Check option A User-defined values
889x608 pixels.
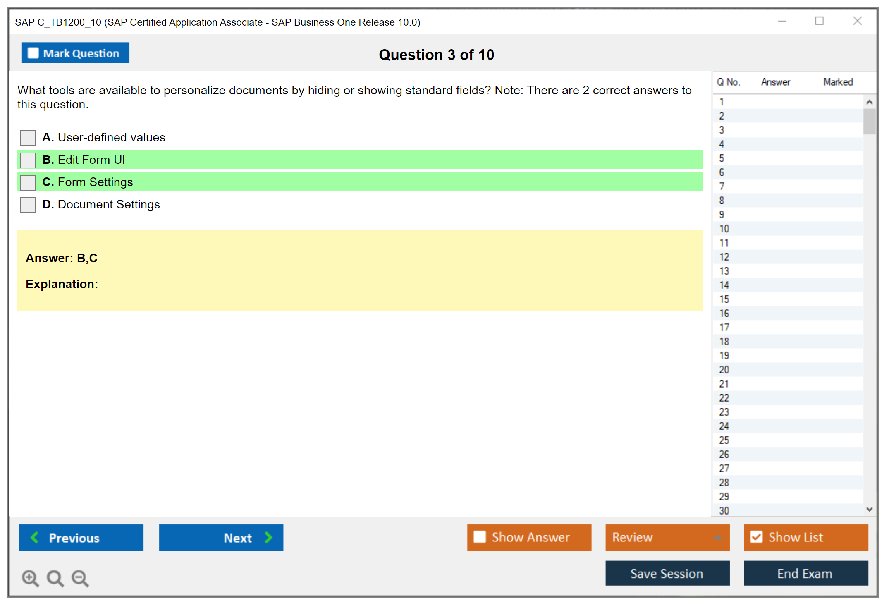tap(28, 138)
